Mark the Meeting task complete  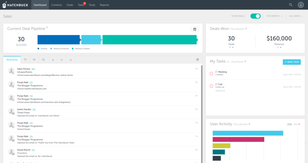tap(212, 73)
